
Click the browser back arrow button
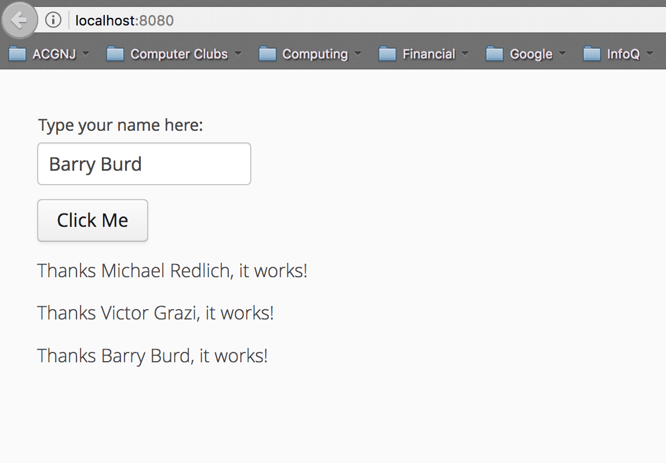[x=19, y=20]
